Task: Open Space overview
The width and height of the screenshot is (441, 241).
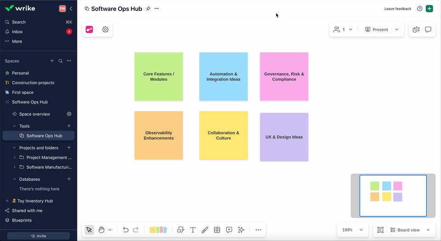Action: pyautogui.click(x=34, y=114)
